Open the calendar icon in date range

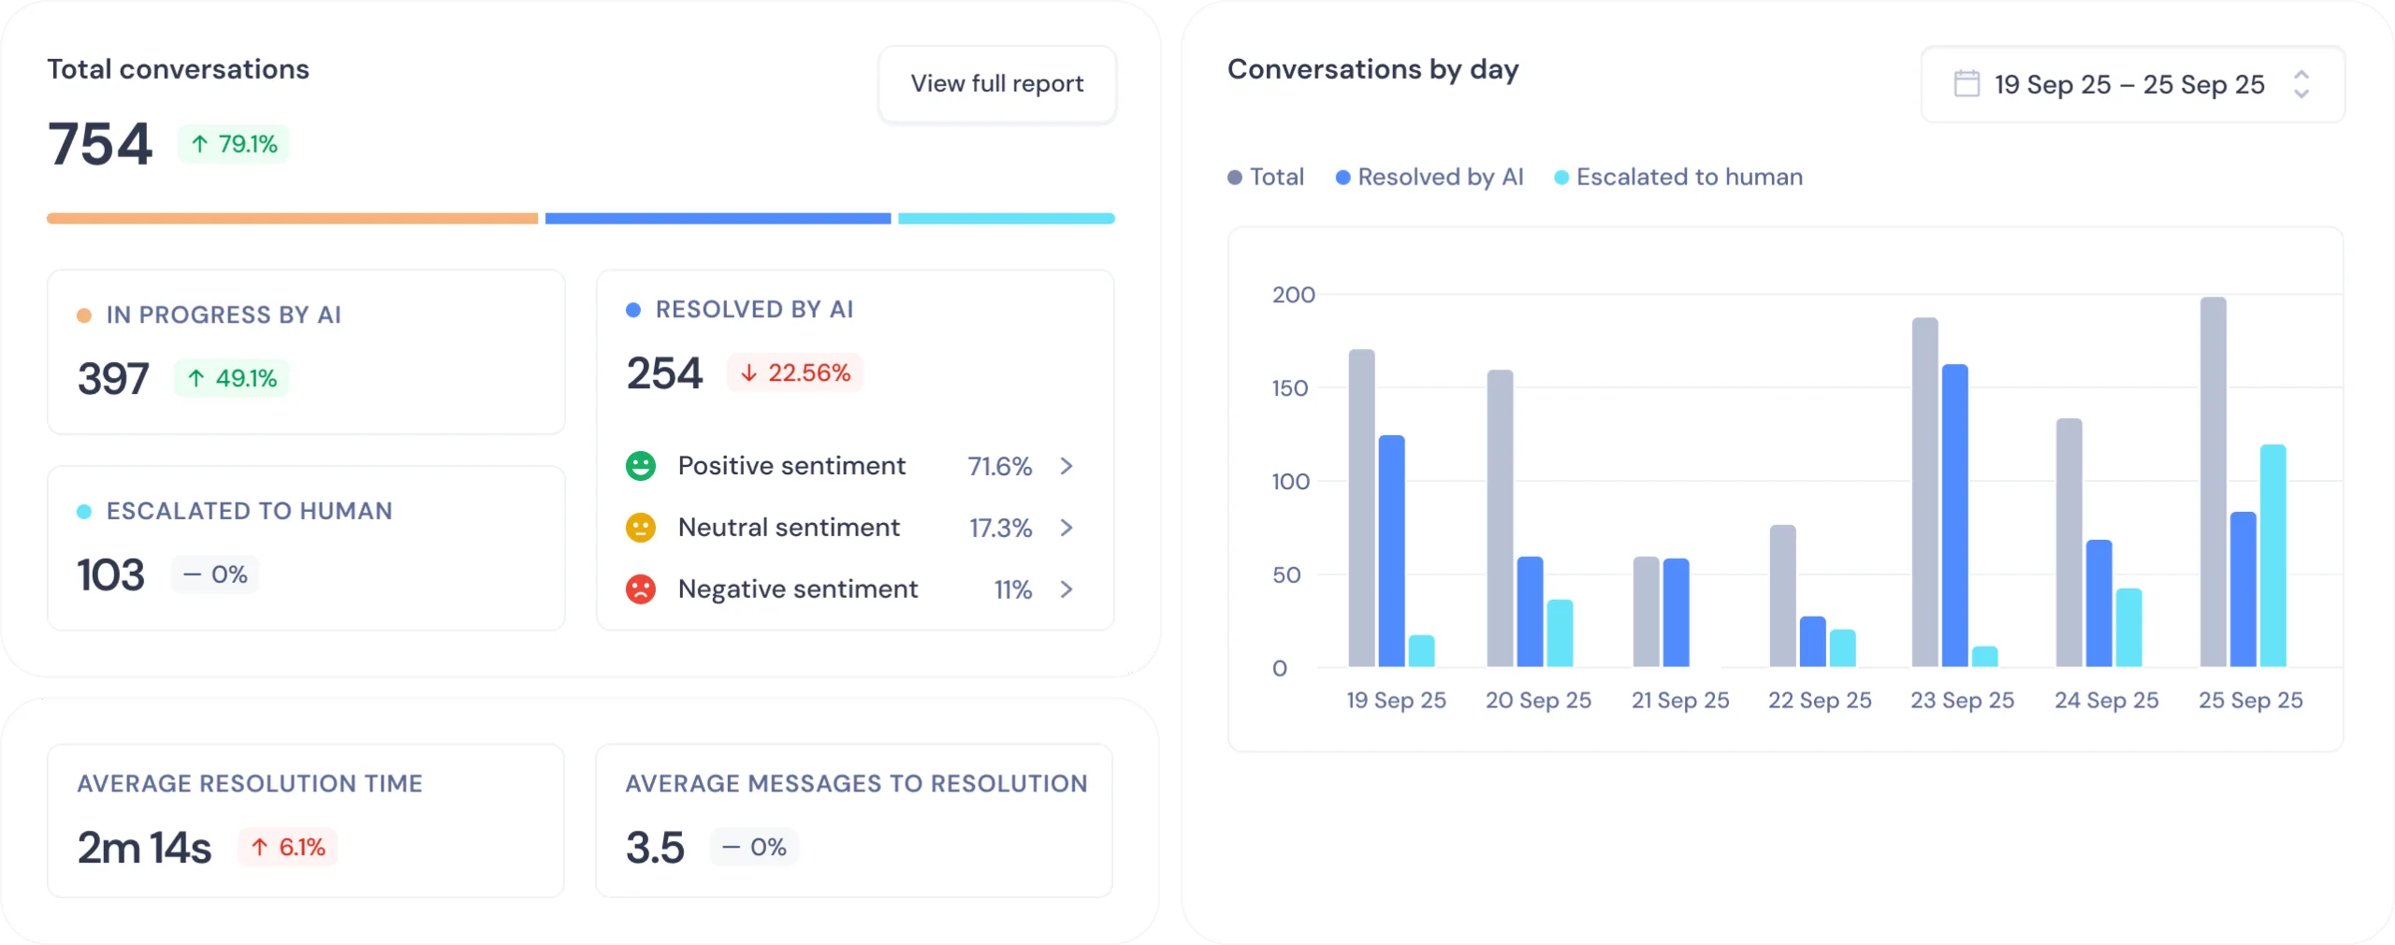pyautogui.click(x=1967, y=84)
